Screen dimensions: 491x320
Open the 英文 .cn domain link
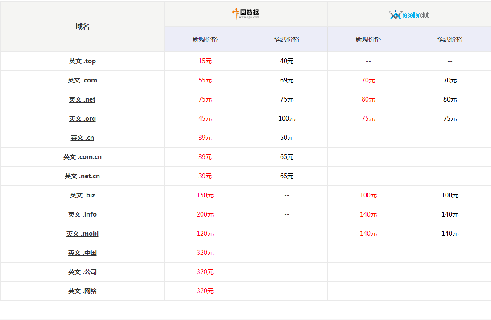point(82,138)
